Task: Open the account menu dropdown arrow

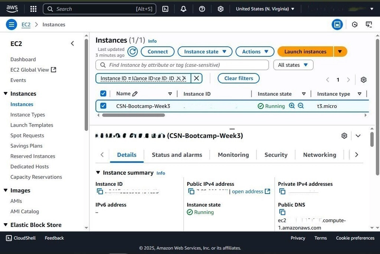Action: 371,9
